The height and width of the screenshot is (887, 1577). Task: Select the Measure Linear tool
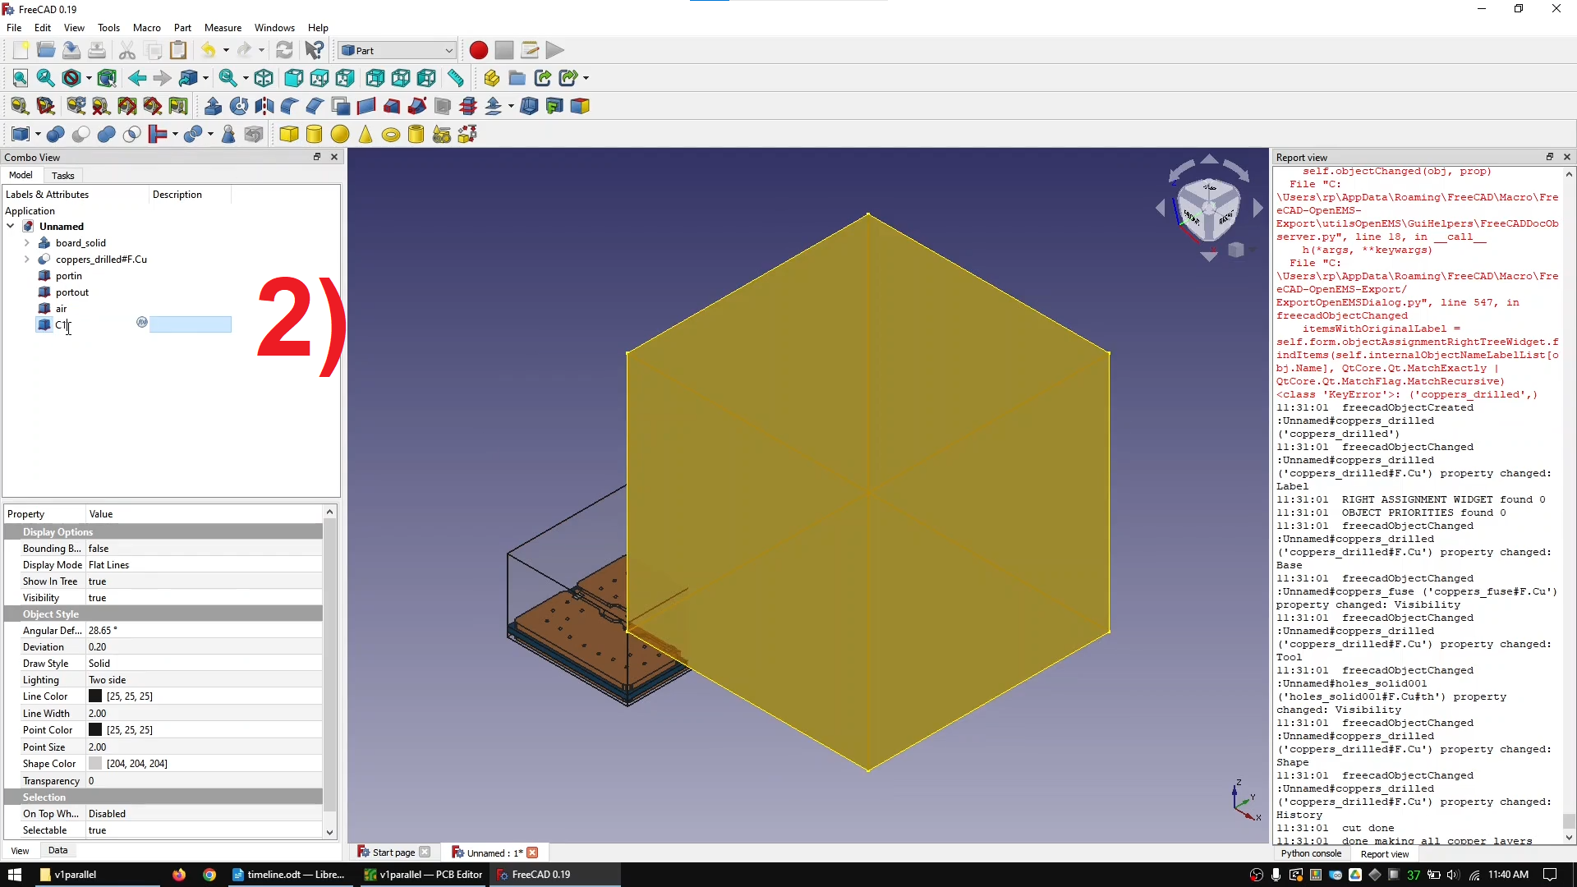coord(20,106)
